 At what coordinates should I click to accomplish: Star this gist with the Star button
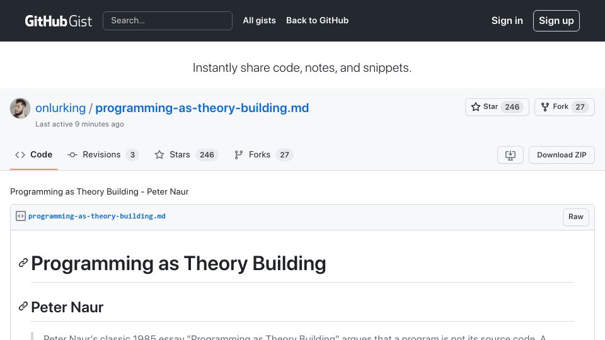coord(497,107)
